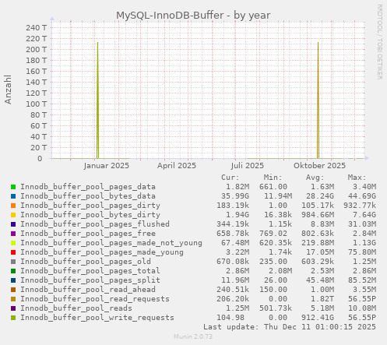Click the 200 T y-axis label
This screenshot has height=345, width=387.
pyautogui.click(x=36, y=49)
